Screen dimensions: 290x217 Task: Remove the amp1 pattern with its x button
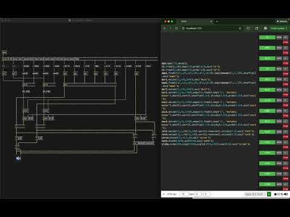(285, 48)
